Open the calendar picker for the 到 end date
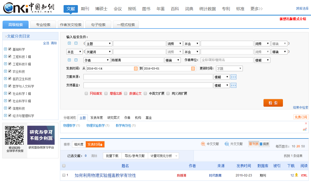This screenshot has height=182, width=311. pyautogui.click(x=193, y=68)
